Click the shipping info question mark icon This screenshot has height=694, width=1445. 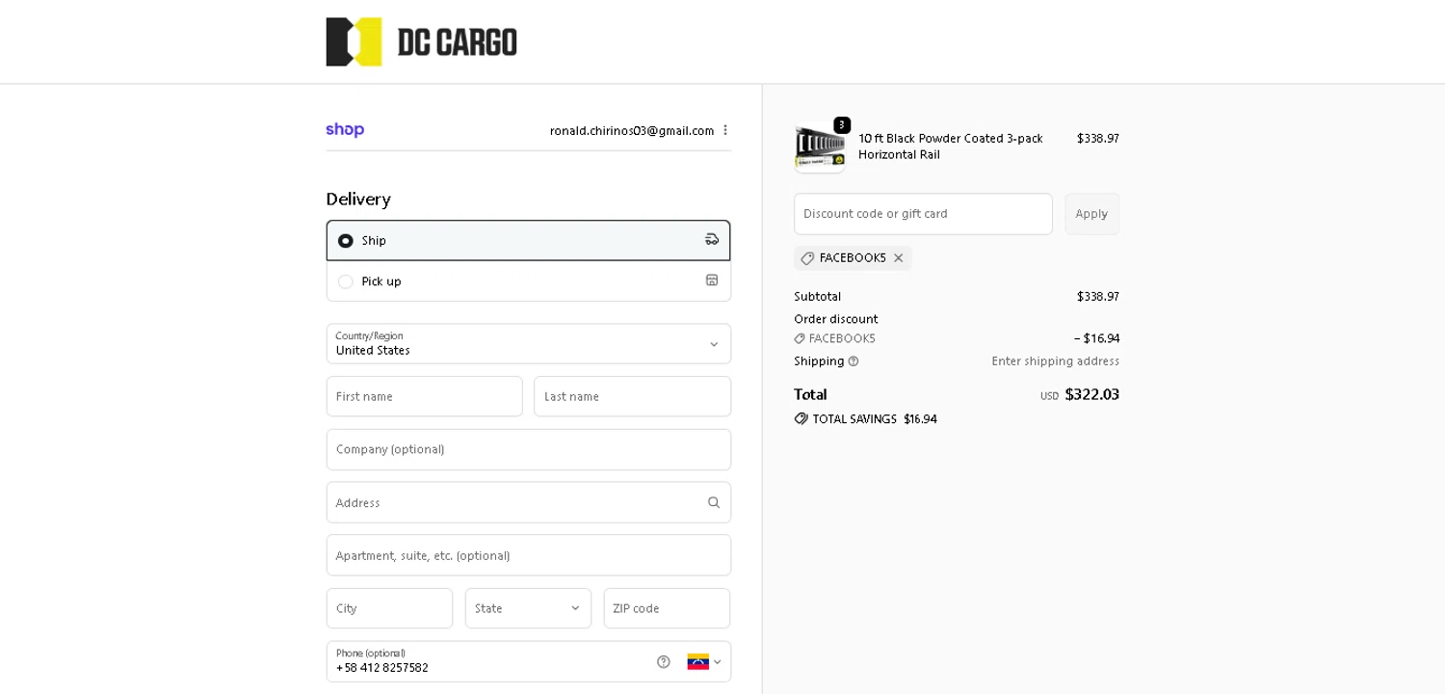coord(854,361)
